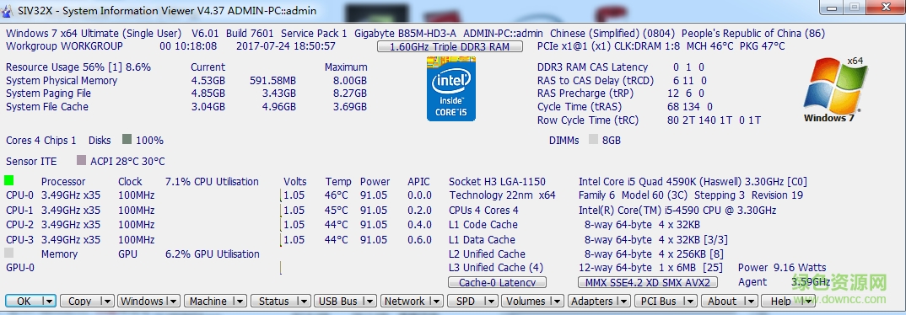This screenshot has width=906, height=315.
Task: Open the Volumes menu button
Action: [526, 301]
